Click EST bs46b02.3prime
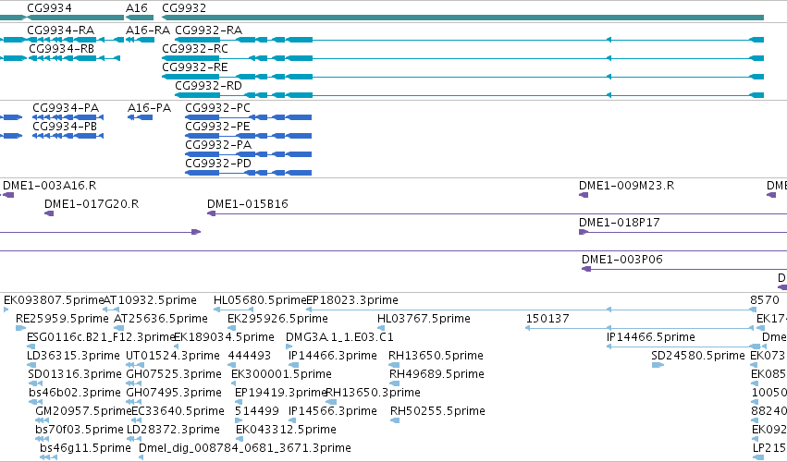 [75, 393]
